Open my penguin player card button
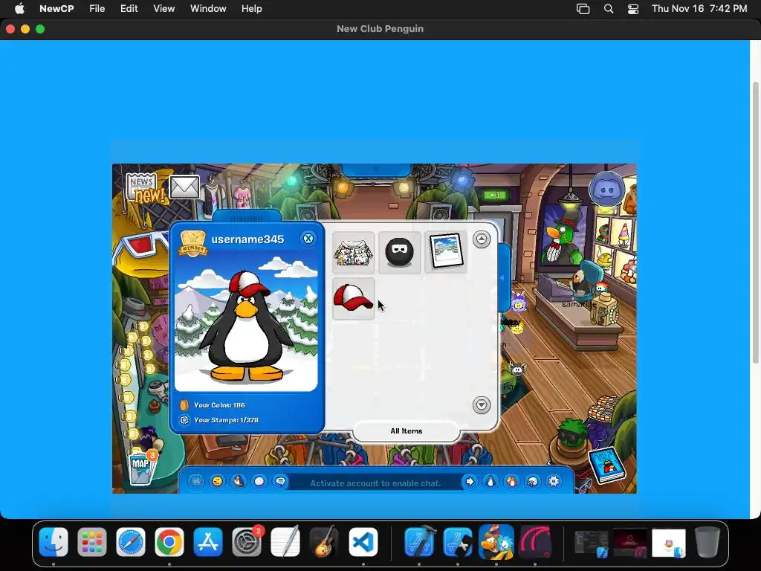This screenshot has width=761, height=571. click(x=490, y=481)
